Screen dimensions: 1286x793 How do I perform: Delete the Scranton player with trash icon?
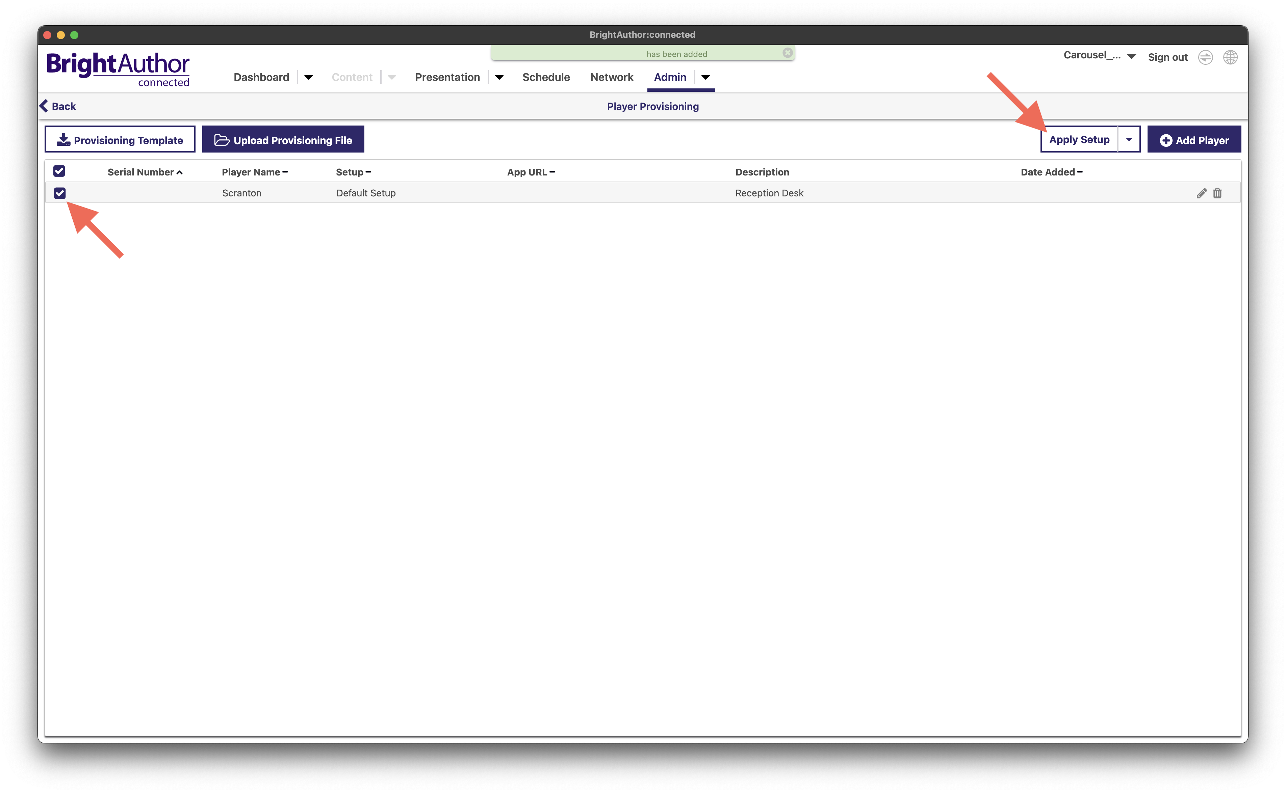[x=1217, y=193]
